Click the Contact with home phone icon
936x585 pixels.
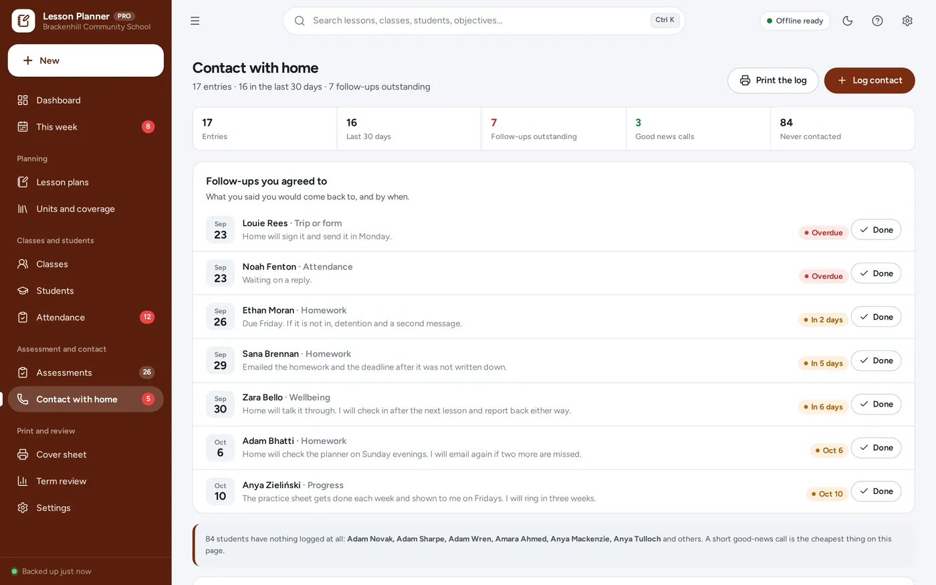(23, 399)
